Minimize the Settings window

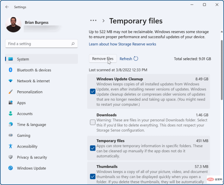click(x=192, y=5)
